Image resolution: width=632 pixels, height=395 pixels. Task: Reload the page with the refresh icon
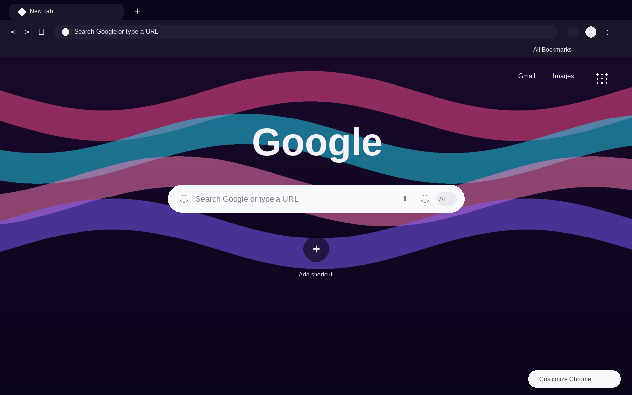tap(41, 32)
